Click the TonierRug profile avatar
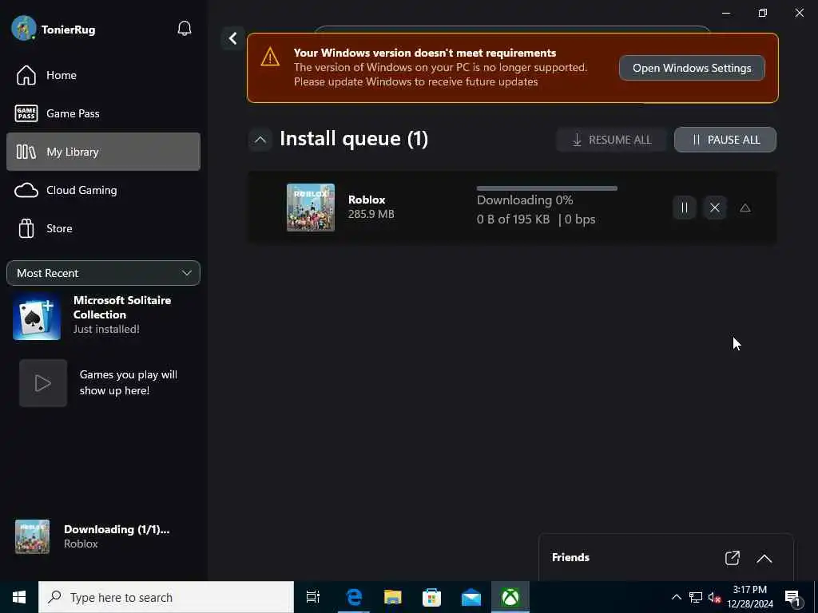The height and width of the screenshot is (613, 818). [24, 28]
